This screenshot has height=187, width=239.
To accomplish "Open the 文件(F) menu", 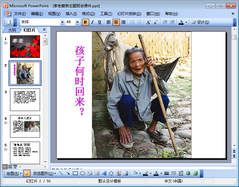I will 20,14.
